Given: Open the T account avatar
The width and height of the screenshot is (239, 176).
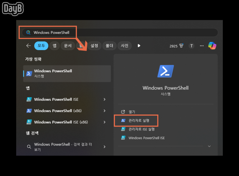Looking at the screenshot, I should (191, 46).
